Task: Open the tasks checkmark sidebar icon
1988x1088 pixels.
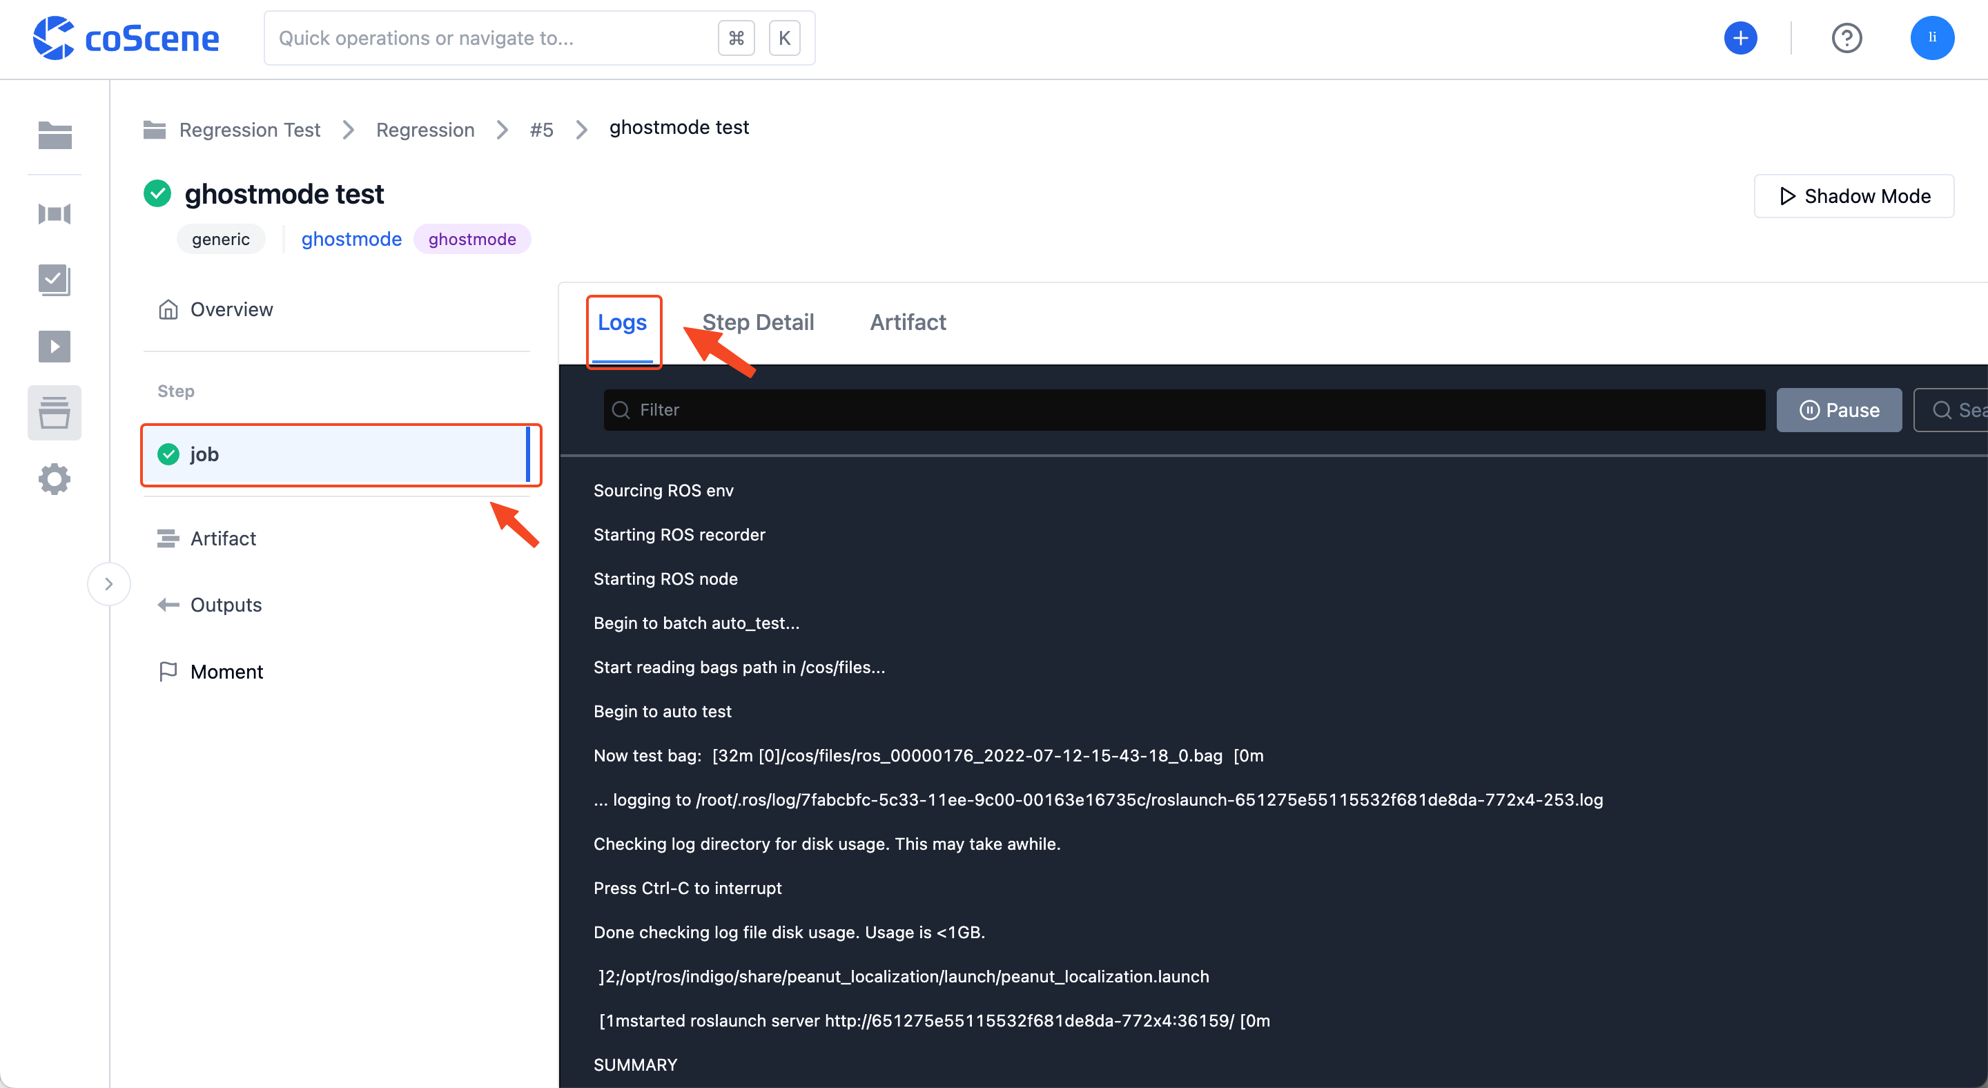Action: (x=55, y=280)
